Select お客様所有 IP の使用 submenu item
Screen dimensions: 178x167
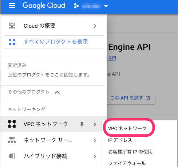[x=130, y=152]
